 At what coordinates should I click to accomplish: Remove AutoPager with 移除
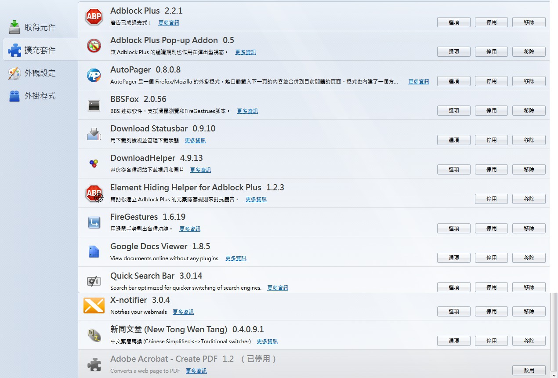529,81
